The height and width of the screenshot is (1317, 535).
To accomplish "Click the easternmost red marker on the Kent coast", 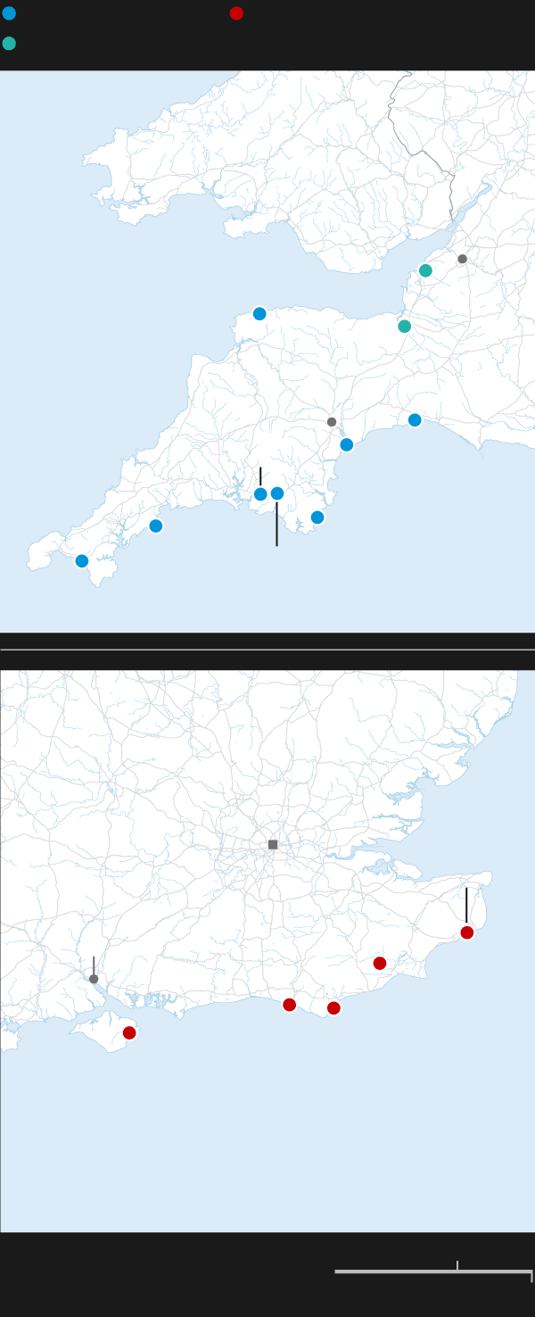I will (467, 932).
